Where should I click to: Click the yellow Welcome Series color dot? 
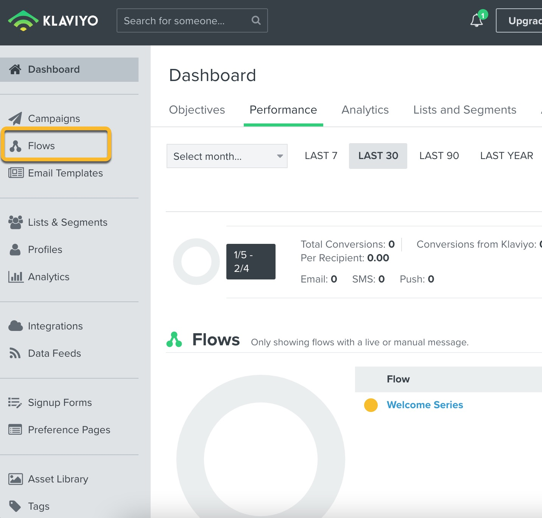[x=371, y=405]
